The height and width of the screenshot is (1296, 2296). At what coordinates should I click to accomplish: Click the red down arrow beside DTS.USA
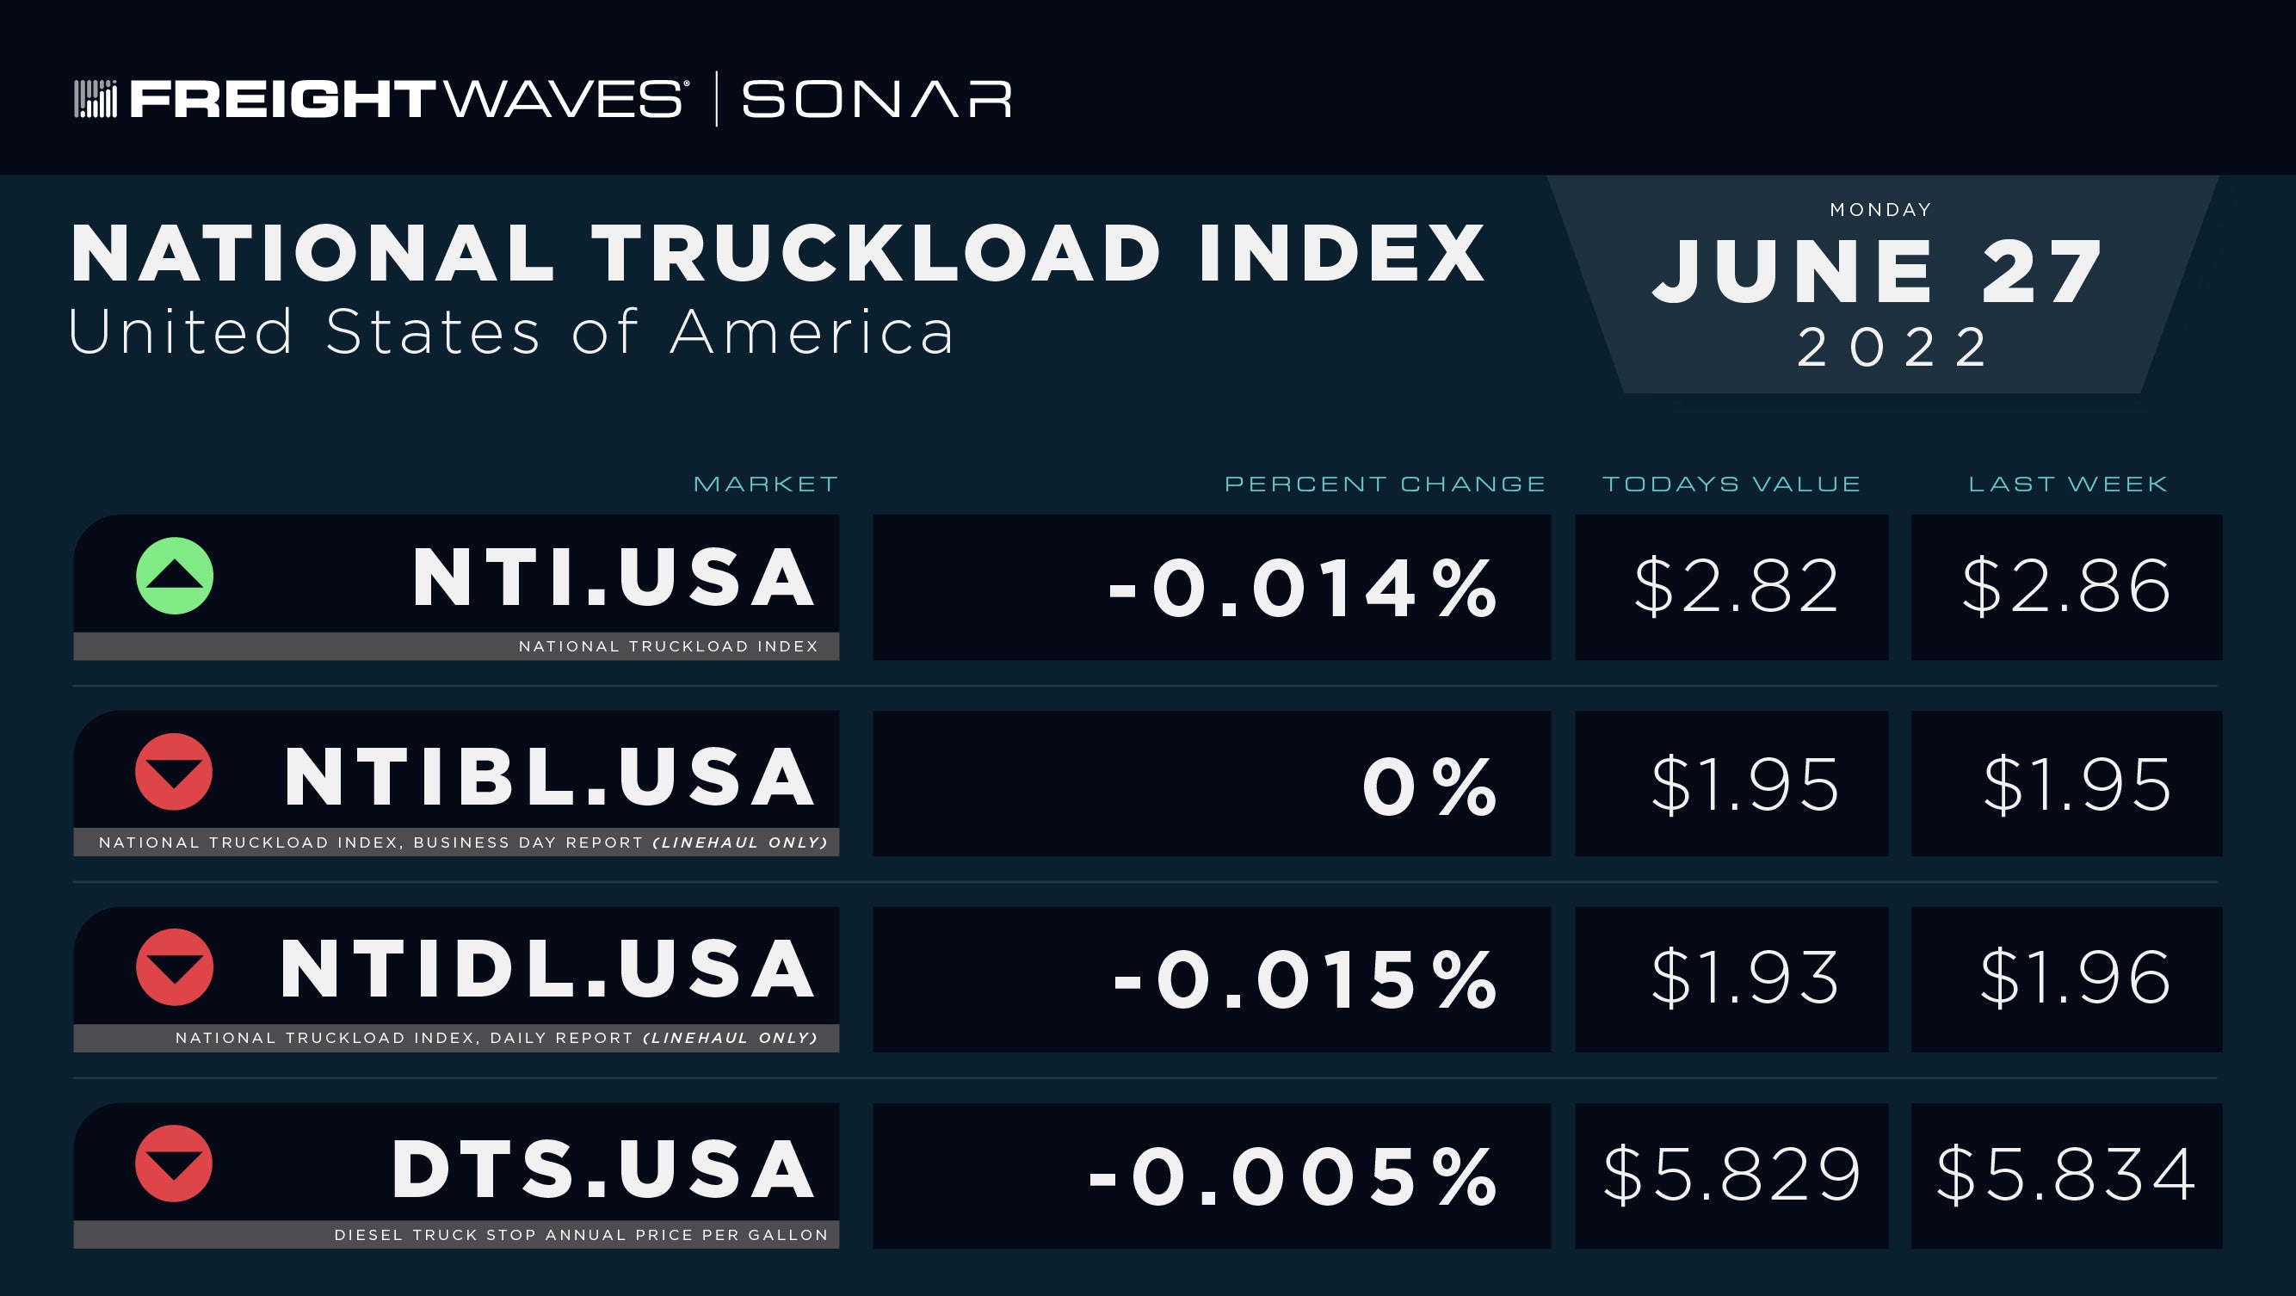(174, 1163)
